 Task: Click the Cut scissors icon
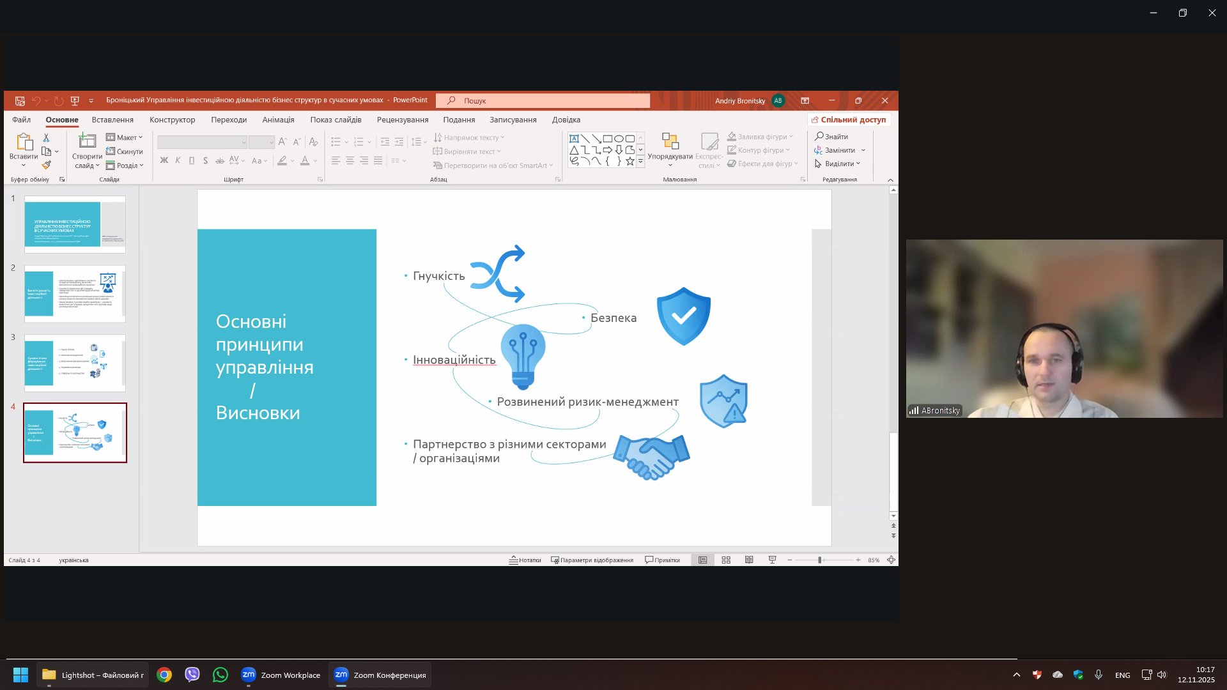pos(46,137)
